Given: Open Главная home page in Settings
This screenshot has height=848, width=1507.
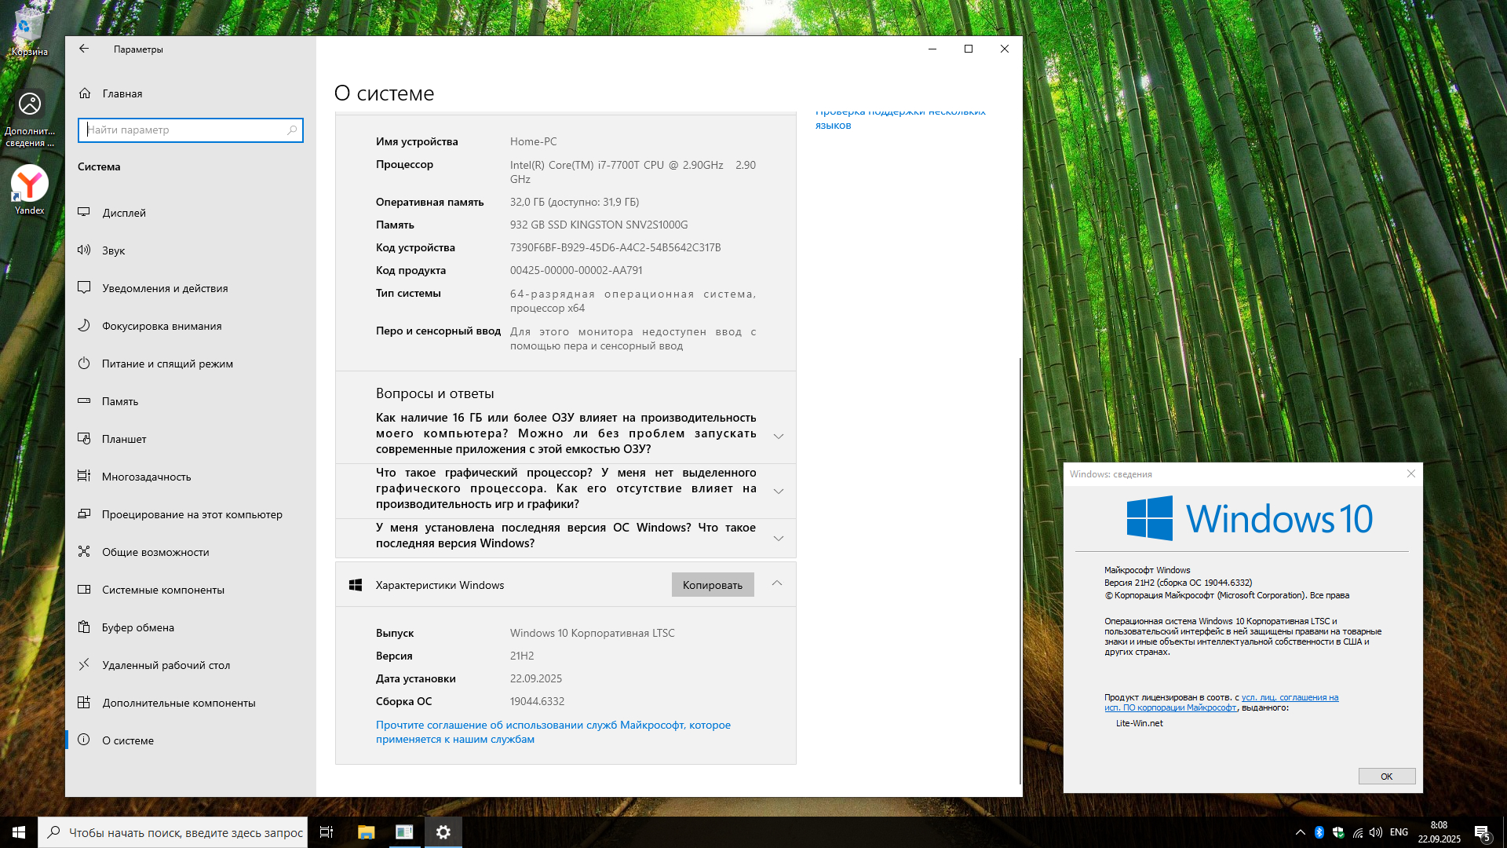Looking at the screenshot, I should point(122,93).
